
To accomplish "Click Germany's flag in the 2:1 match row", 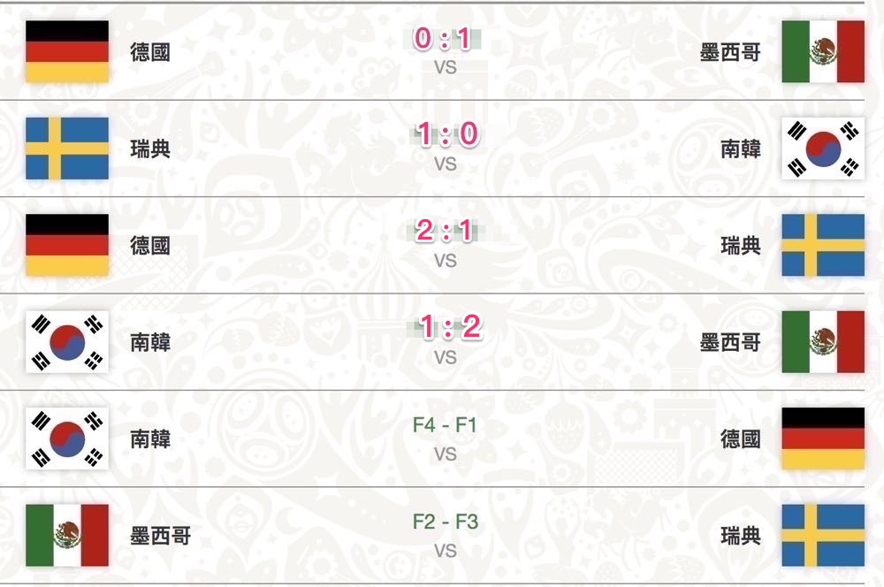I will tap(67, 245).
